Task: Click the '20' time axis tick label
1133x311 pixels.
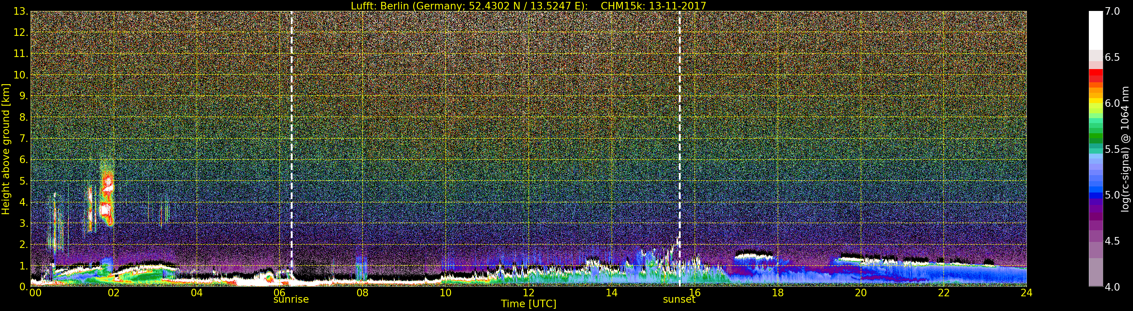Action: click(x=860, y=293)
